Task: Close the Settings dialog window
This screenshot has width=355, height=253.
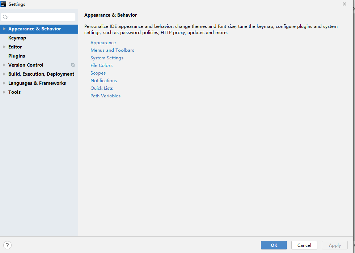Action: tap(345, 4)
